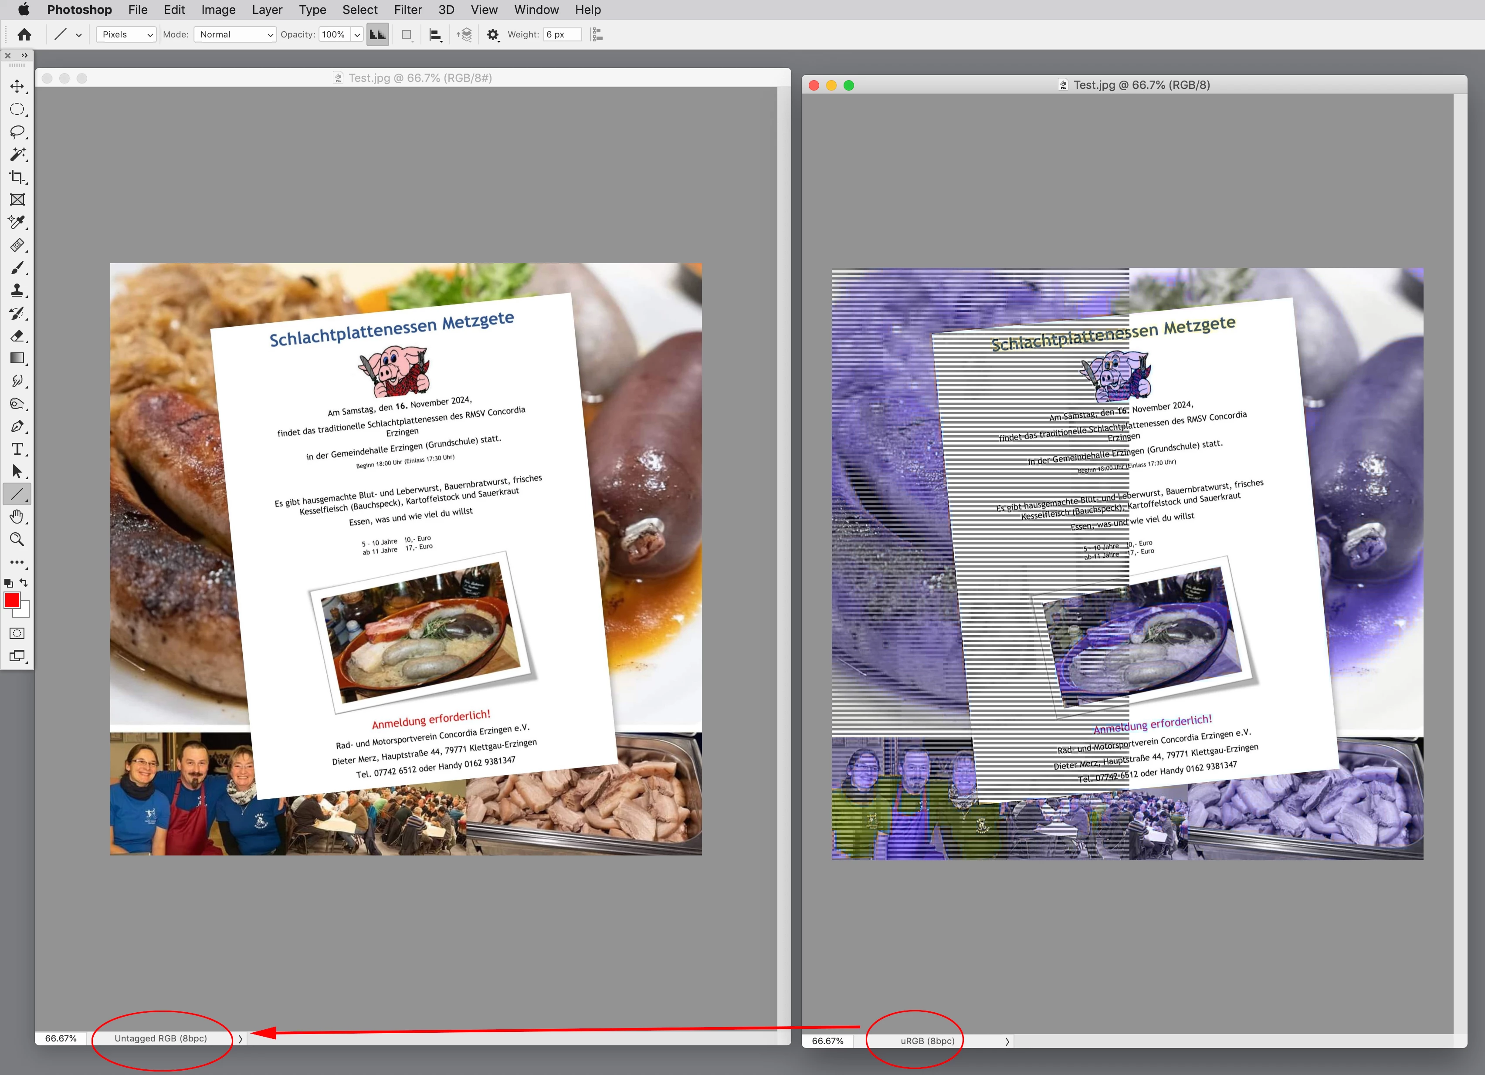Select the Lasso tool
The width and height of the screenshot is (1485, 1075).
17,132
